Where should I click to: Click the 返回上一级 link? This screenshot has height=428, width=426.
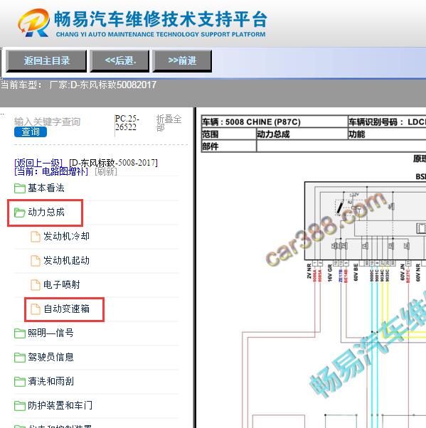coord(38,163)
